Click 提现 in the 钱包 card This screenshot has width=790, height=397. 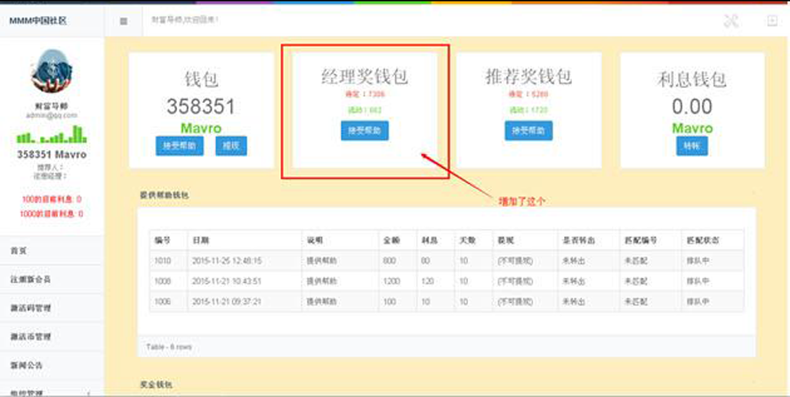tap(231, 146)
